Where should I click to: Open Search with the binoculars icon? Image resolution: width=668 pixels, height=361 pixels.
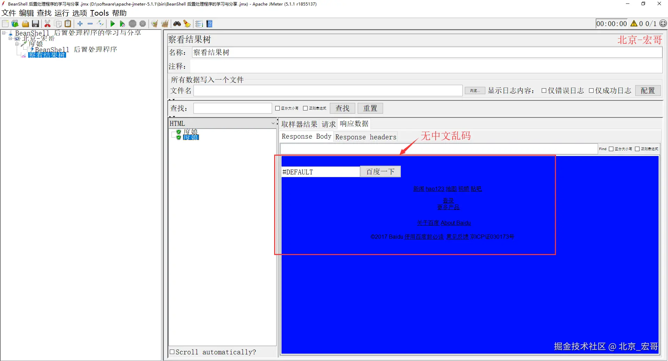point(177,24)
